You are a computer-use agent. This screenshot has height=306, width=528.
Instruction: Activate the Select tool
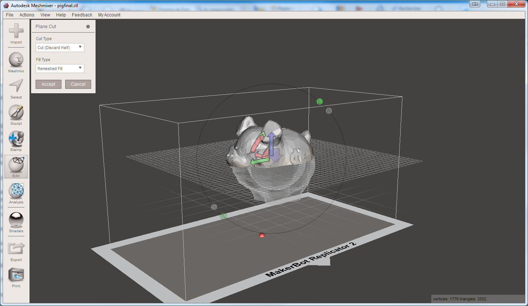click(x=16, y=89)
